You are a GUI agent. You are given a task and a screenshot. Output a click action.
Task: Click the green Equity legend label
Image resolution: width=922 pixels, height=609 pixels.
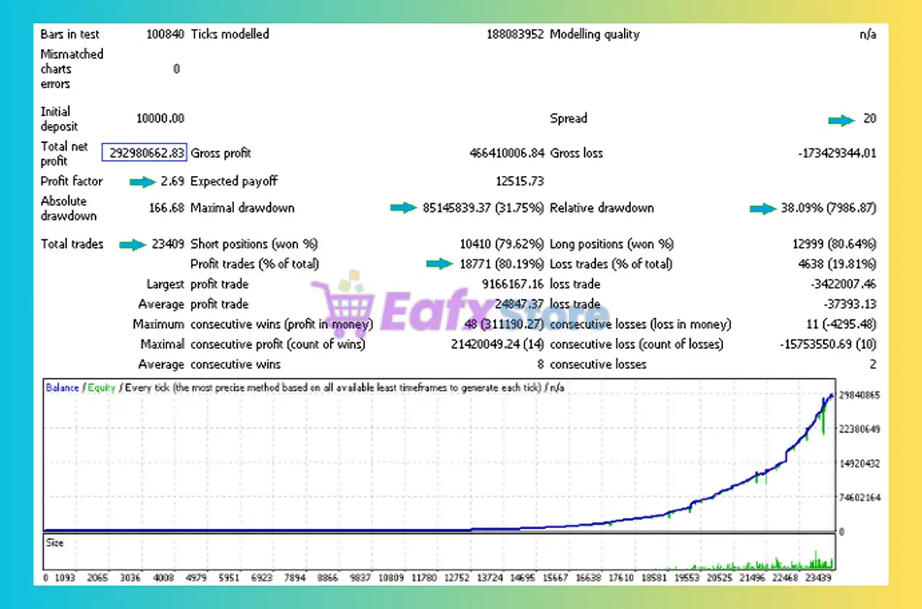point(102,388)
